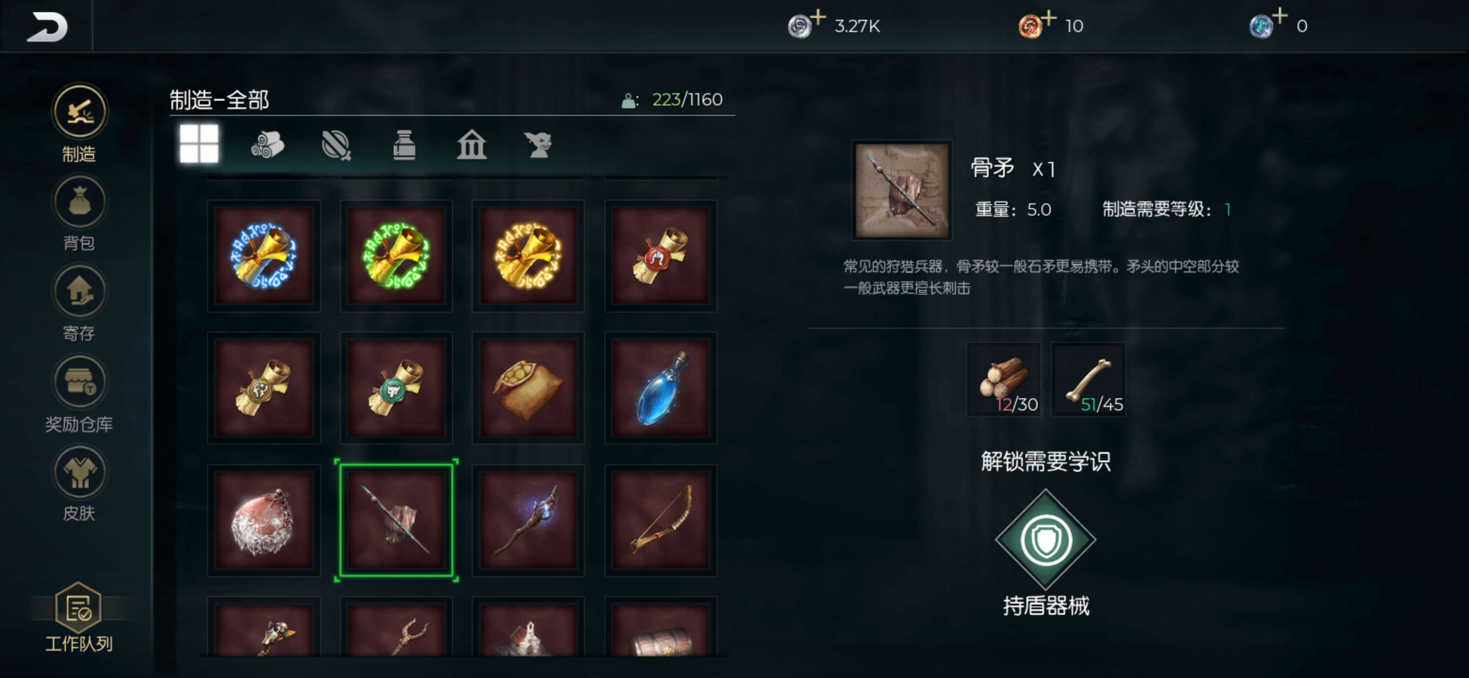Image resolution: width=1469 pixels, height=678 pixels.
Task: Select the blue potion recipe
Action: [x=661, y=388]
